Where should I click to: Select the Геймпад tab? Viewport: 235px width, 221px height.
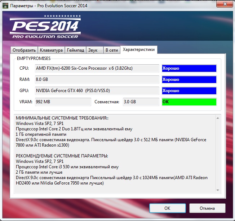[x=75, y=50]
